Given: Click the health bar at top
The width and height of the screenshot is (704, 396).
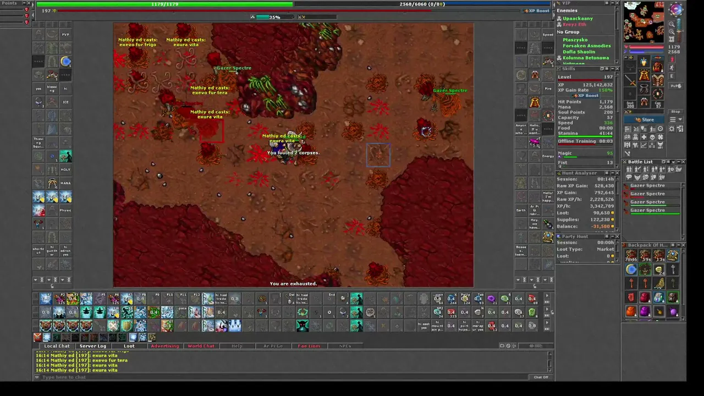Looking at the screenshot, I should pos(164,4).
